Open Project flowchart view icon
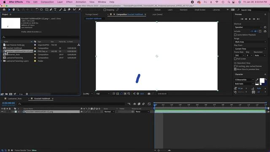Screen dimensions: 270x152 pos(79,45)
